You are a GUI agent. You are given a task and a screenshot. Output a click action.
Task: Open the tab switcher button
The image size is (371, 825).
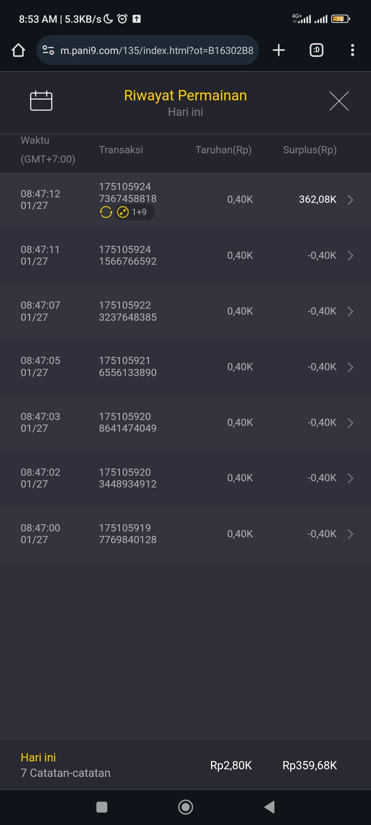point(316,50)
